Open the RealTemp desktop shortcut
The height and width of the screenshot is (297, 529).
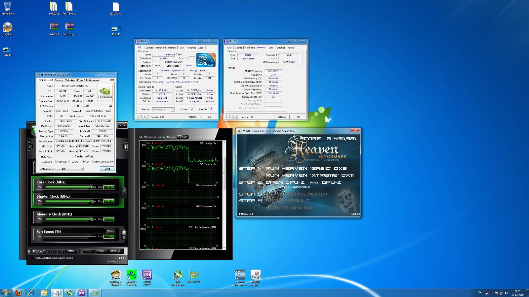click(x=116, y=278)
